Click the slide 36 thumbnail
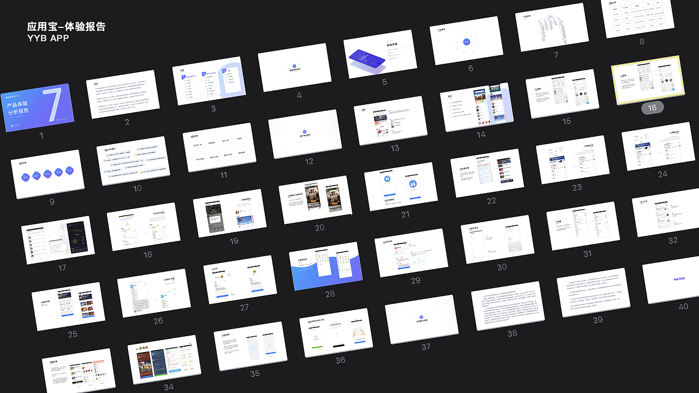Screen dimensions: 699x393 tap(336, 333)
